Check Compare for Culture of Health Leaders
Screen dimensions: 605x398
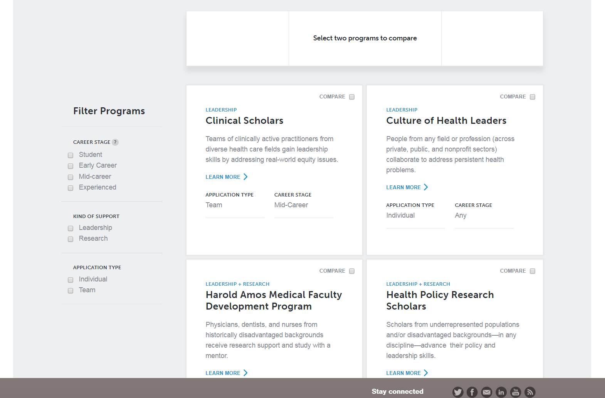pos(533,97)
